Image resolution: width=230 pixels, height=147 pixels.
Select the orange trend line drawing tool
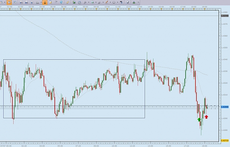(x=107, y=2)
